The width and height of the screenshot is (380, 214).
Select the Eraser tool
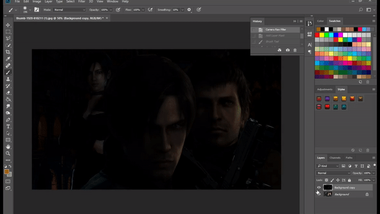pyautogui.click(x=8, y=92)
